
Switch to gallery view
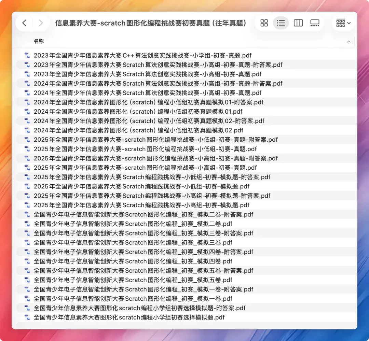point(315,23)
